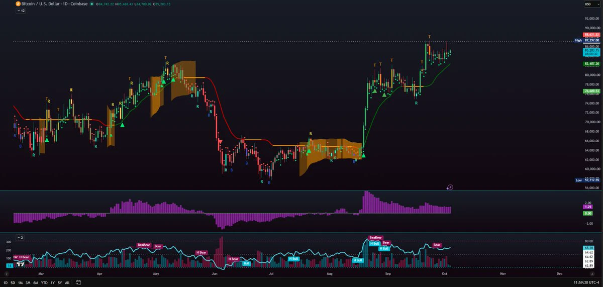Click the T marker above the chart peak
The height and width of the screenshot is (287, 603).
430,37
